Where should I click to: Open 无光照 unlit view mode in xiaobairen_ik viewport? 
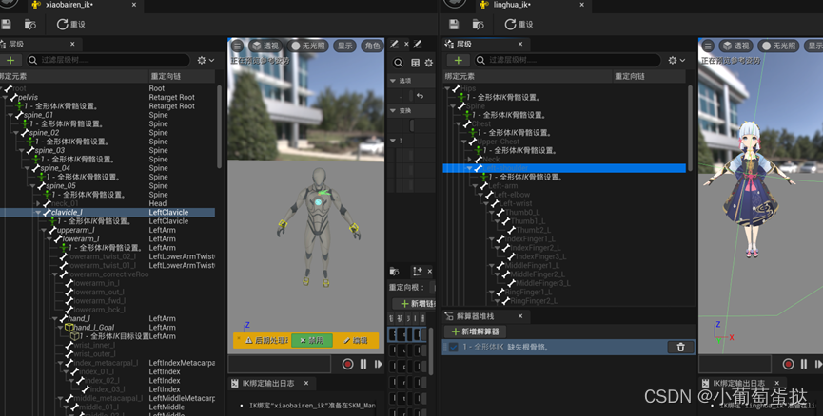(308, 47)
